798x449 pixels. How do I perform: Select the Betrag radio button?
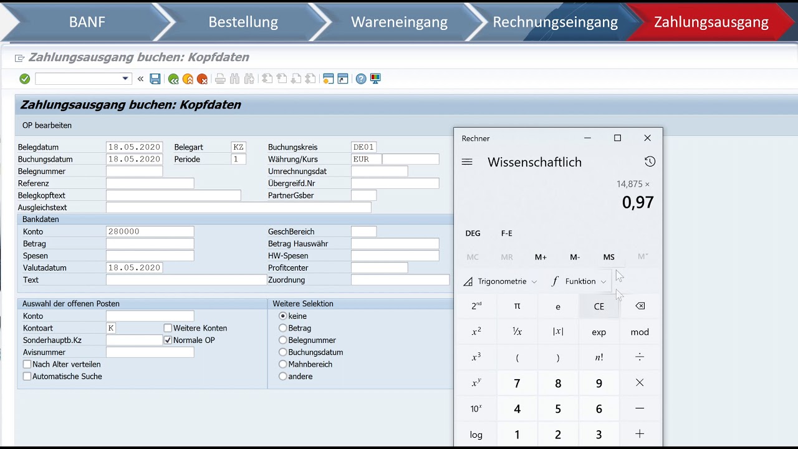(282, 328)
